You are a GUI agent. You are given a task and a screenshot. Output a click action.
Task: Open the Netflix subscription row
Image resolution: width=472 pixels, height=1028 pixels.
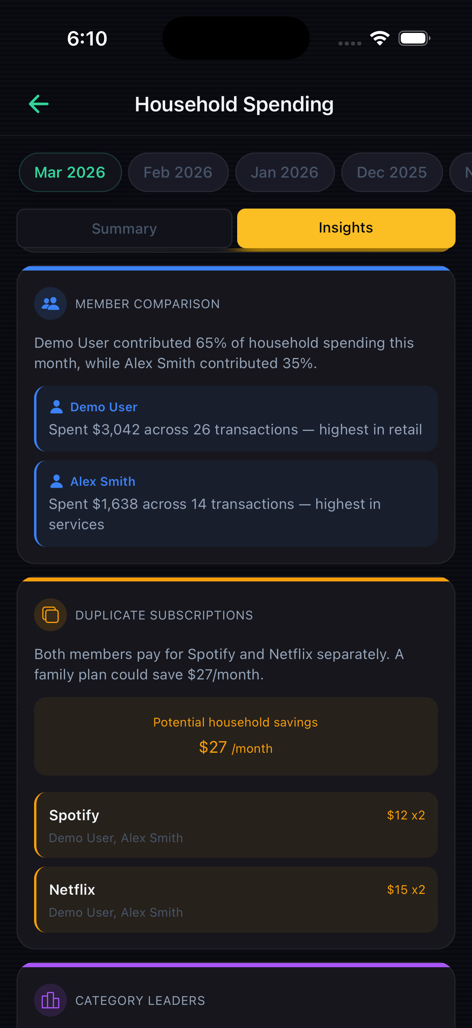pos(236,899)
